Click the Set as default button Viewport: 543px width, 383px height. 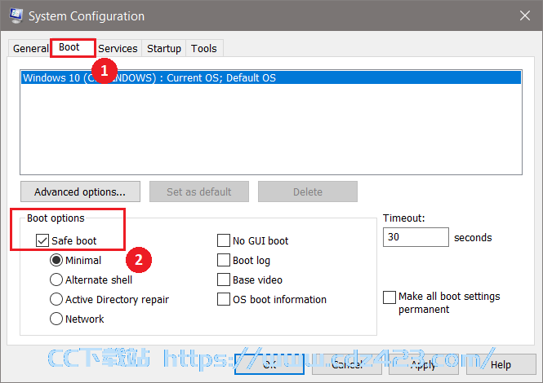(199, 191)
